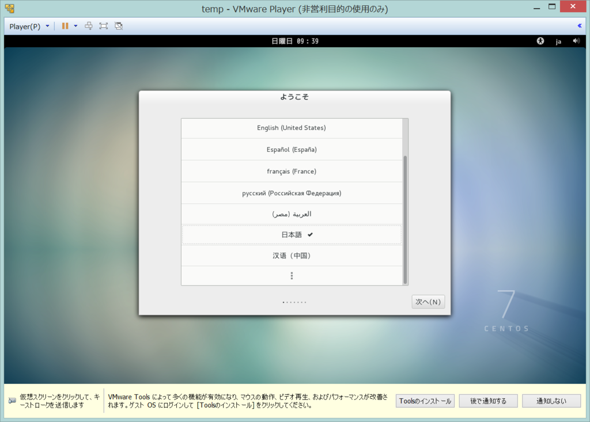Click the 後で通知する button
590x422 pixels.
[489, 401]
